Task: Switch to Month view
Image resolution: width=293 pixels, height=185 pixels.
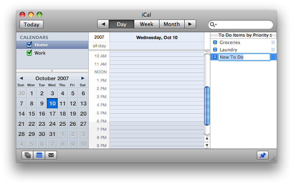Action: pos(172,24)
